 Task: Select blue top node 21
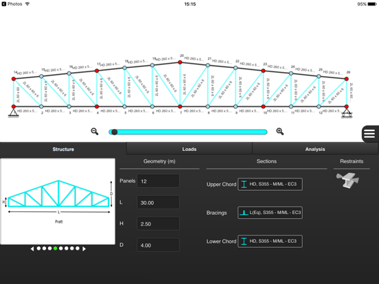207,65
